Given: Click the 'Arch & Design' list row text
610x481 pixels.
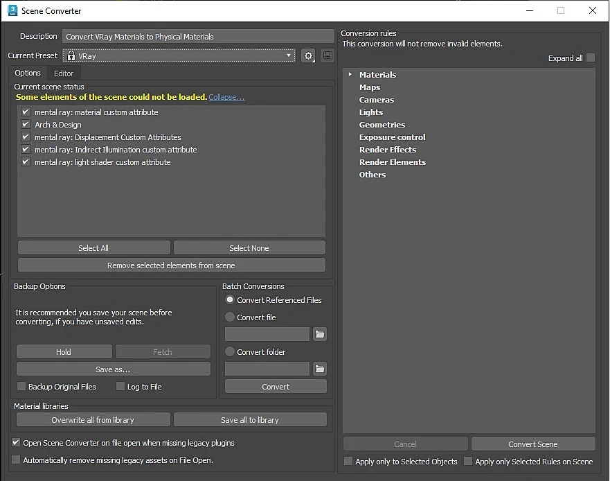Looking at the screenshot, I should tap(58, 125).
